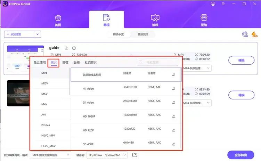Click the 全部轉換 convert all button
Image resolution: width=261 pixels, height=161 pixels.
[240, 155]
